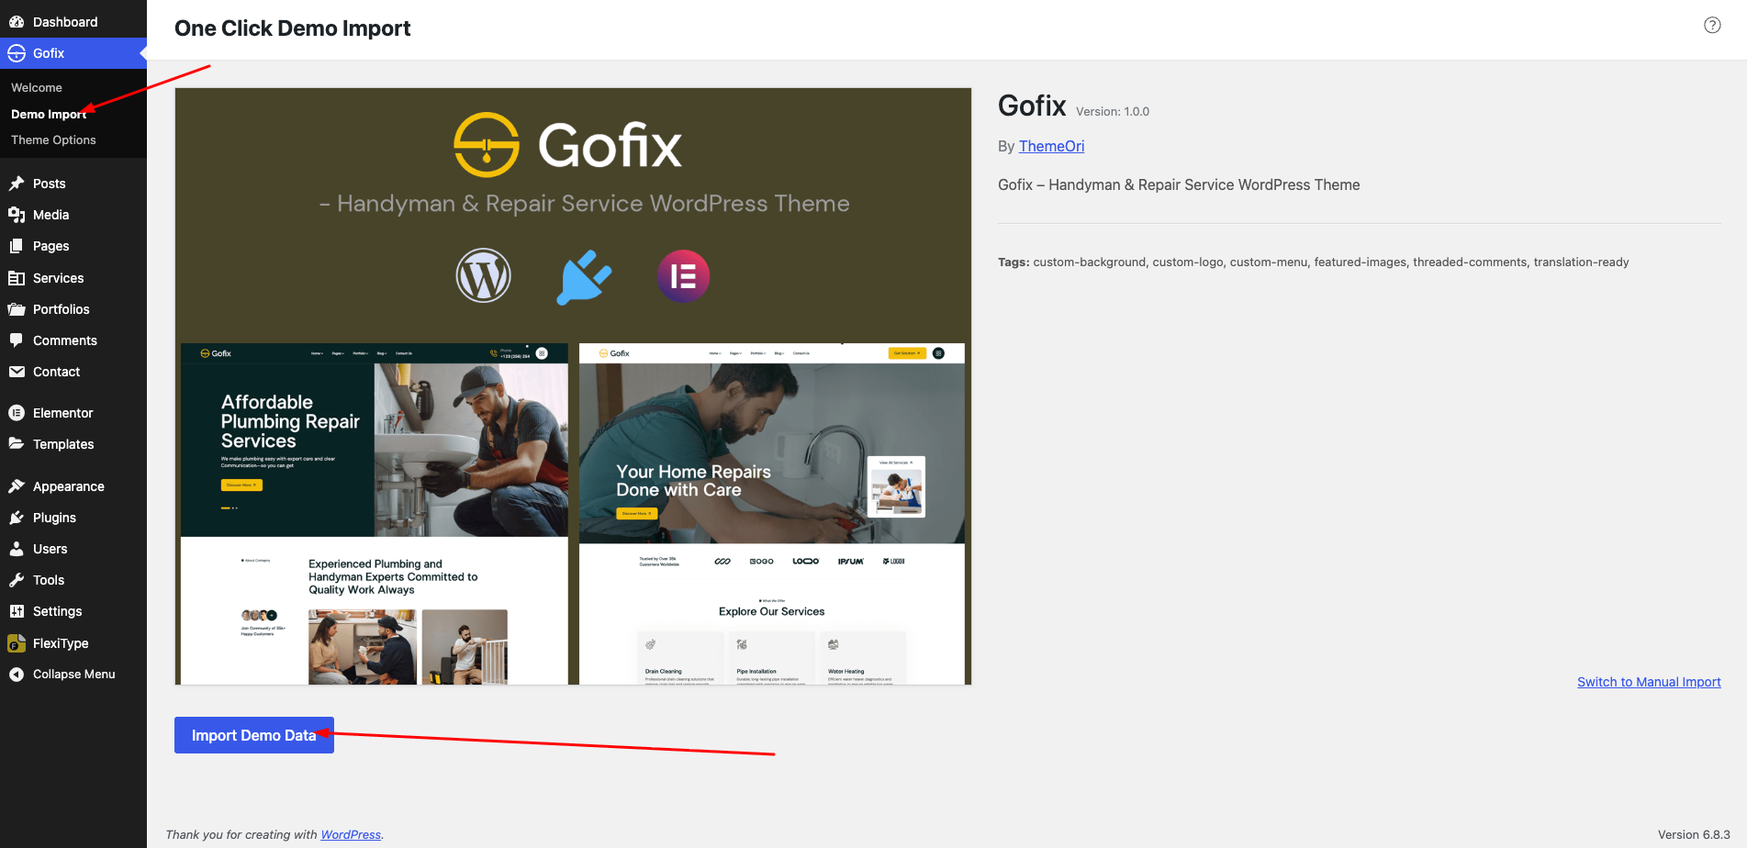This screenshot has height=848, width=1747.
Task: Click the help question mark icon
Action: (x=1712, y=26)
